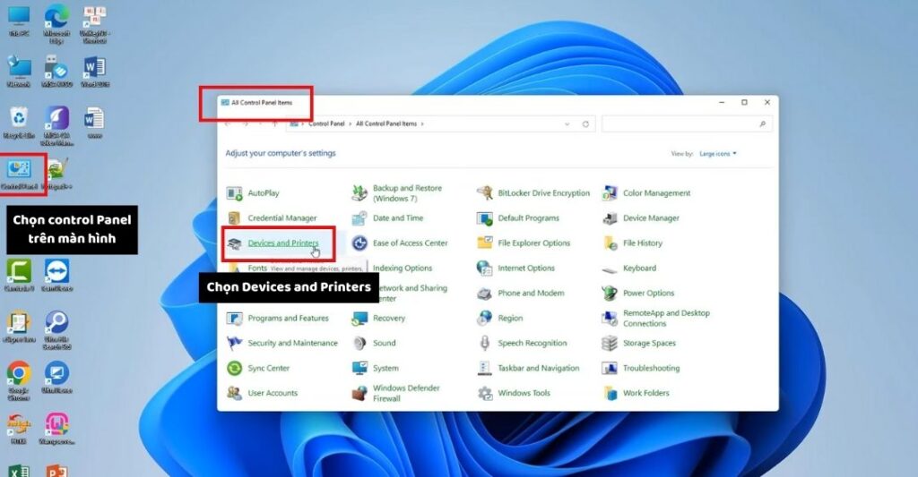Select the Google Chrome desktop icon
This screenshot has height=477, width=918.
18,373
